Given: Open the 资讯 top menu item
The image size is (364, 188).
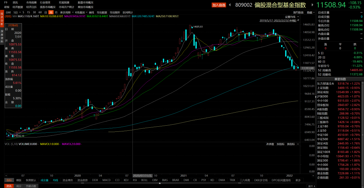Looking at the screenshot, I should point(15,3).
